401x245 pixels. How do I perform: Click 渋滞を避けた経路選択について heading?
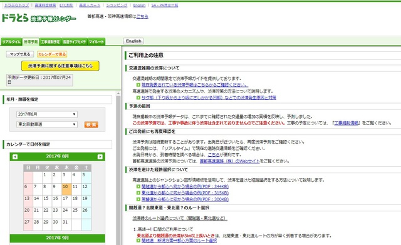click(158, 170)
